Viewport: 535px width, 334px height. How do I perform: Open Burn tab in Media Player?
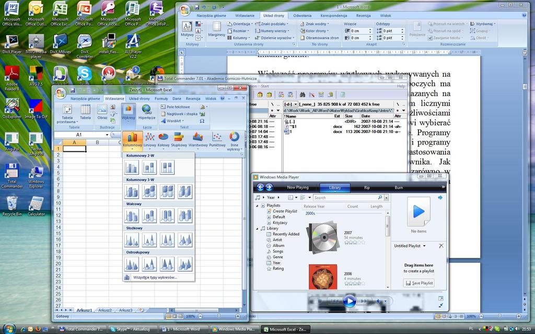pyautogui.click(x=399, y=187)
